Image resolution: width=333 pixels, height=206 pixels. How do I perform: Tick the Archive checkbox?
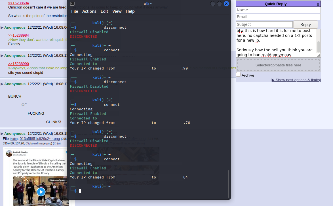coord(238,75)
